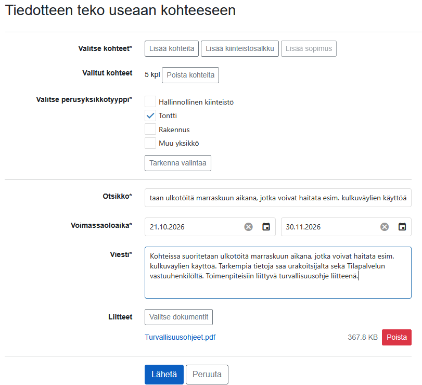The image size is (422, 385).
Task: Open calendar picker for start date
Action: [x=266, y=227]
